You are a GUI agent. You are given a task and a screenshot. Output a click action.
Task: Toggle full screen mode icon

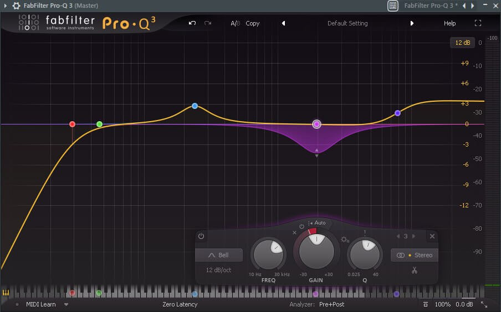(x=478, y=23)
